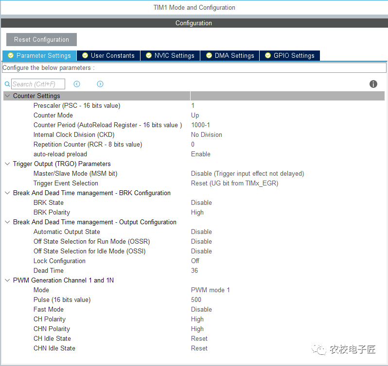This screenshot has width=388, height=366.
Task: Change CH Polarity High value
Action: (x=197, y=319)
